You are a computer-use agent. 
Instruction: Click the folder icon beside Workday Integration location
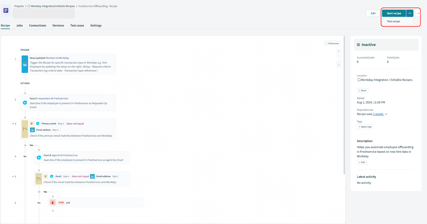tap(359, 80)
